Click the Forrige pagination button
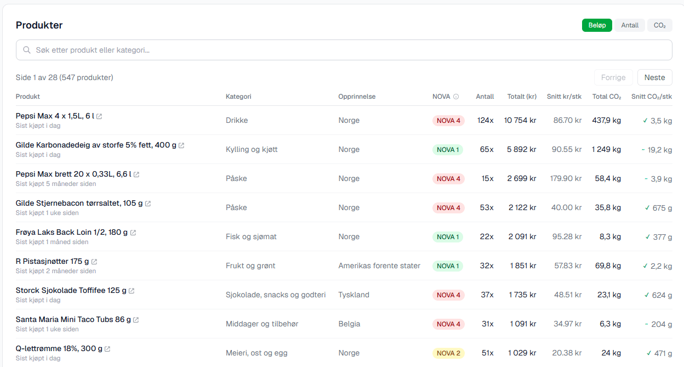This screenshot has height=367, width=684. point(613,77)
